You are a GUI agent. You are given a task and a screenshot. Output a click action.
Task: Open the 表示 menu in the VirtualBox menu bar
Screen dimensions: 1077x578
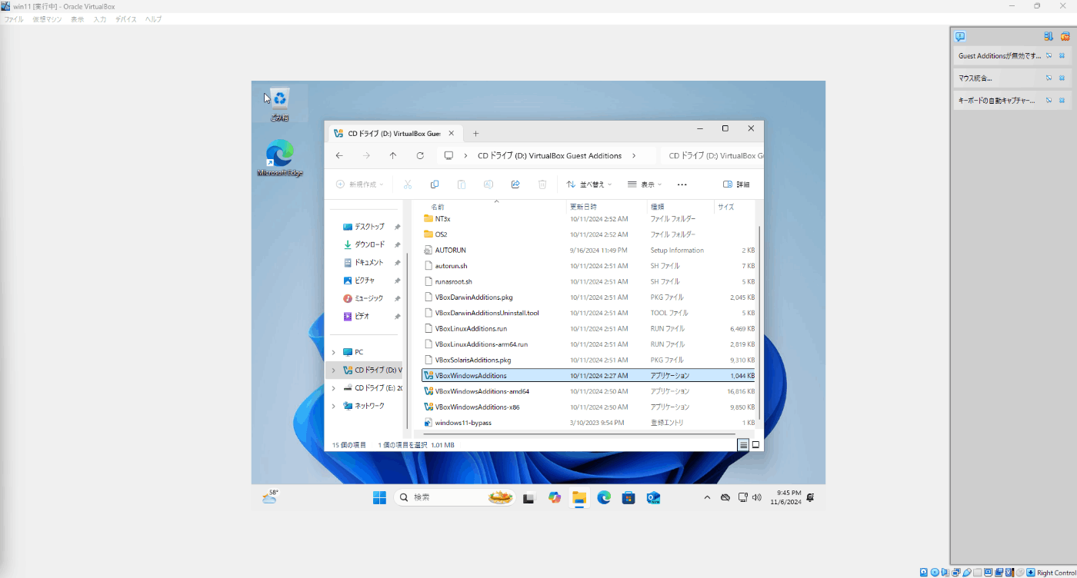pos(78,19)
